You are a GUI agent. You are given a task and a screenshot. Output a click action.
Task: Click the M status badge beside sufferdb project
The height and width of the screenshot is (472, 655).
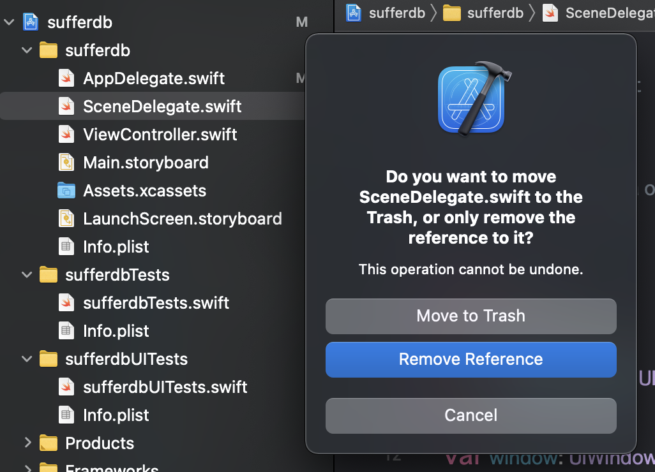coord(301,22)
